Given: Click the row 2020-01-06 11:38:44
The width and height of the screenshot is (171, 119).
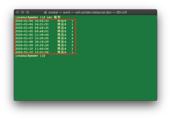Looking at the screenshot, I should 44,35.
